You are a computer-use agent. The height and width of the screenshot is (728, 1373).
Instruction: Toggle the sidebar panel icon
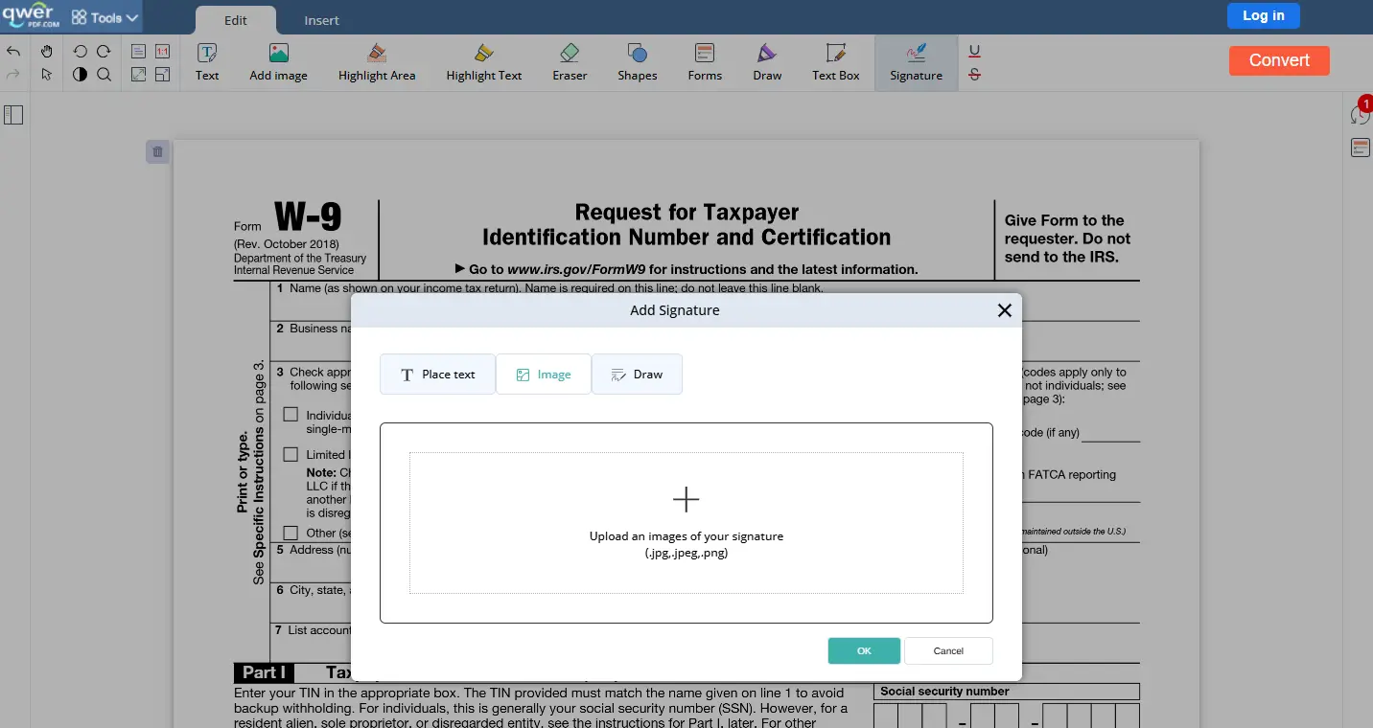13,115
